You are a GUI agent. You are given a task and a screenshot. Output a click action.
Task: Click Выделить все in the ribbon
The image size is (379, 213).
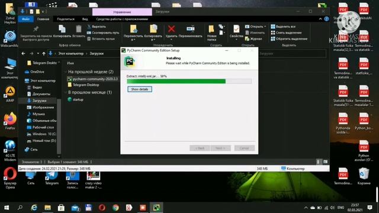(283, 27)
